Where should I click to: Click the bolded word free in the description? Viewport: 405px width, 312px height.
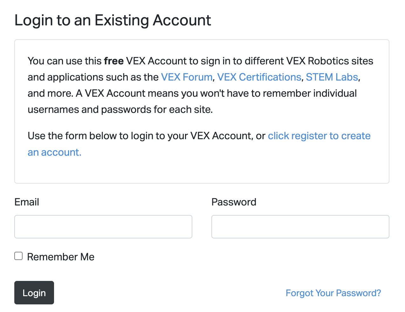click(113, 61)
